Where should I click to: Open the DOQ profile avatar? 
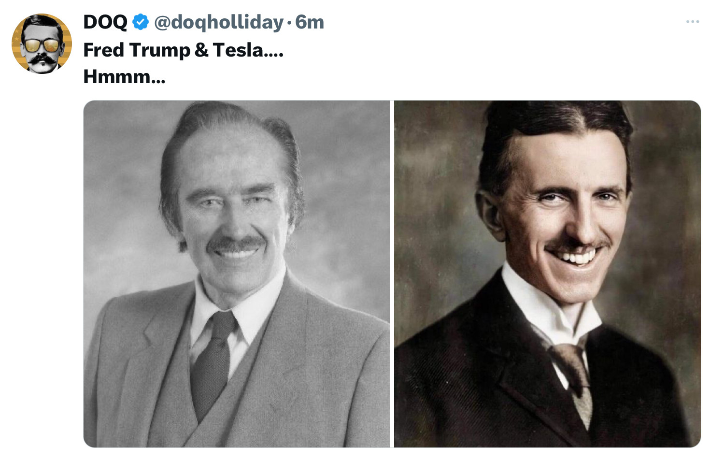point(42,43)
